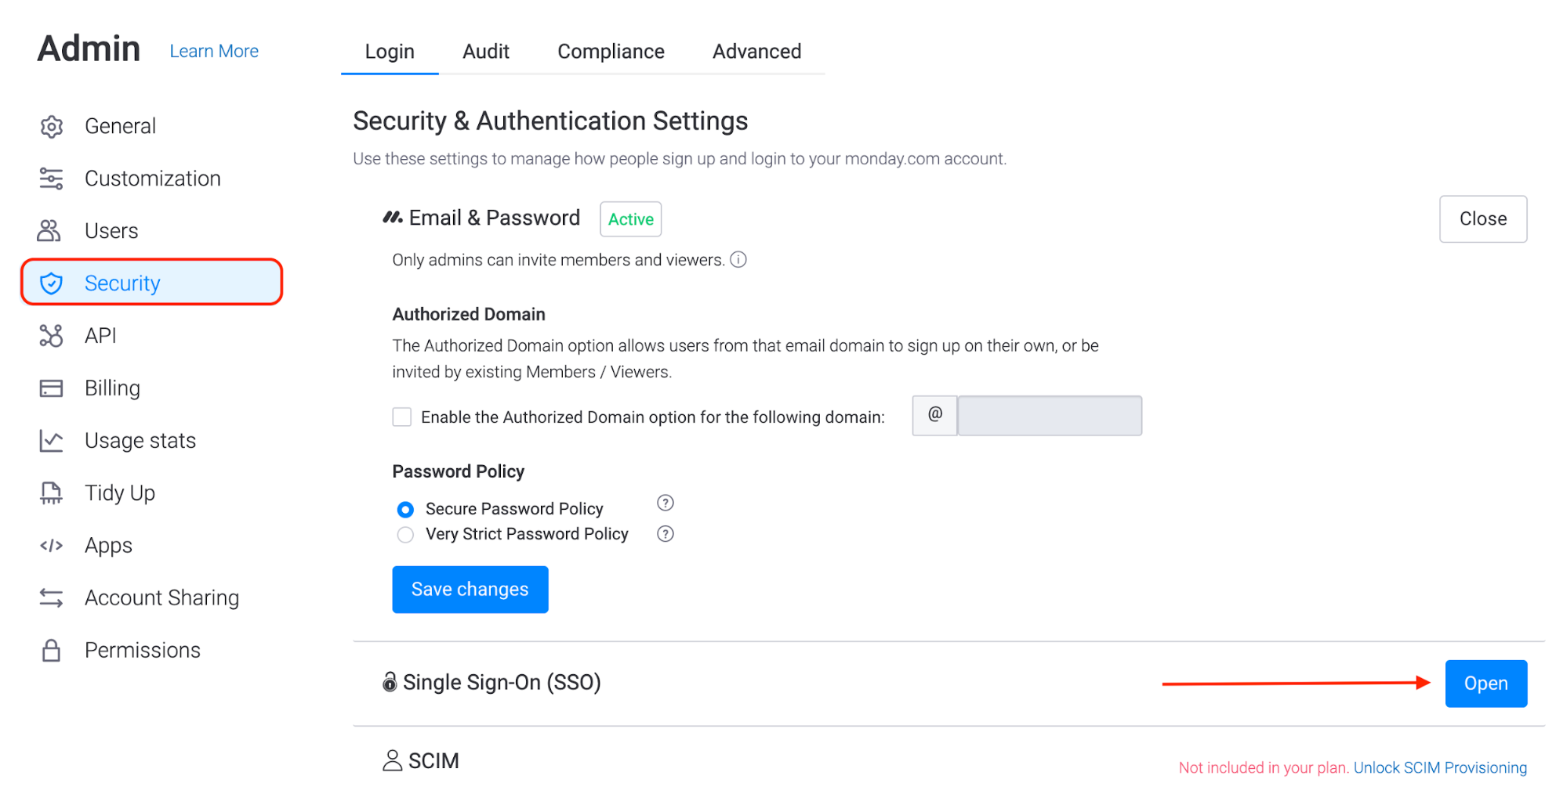Open the API nodes icon
The image size is (1567, 794).
52,336
